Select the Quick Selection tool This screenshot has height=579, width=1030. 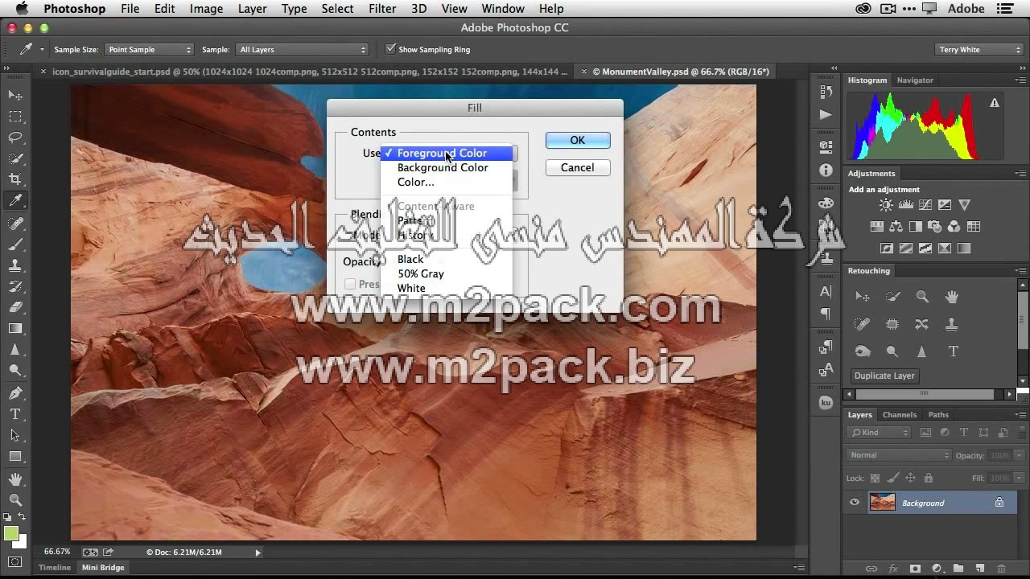click(15, 158)
